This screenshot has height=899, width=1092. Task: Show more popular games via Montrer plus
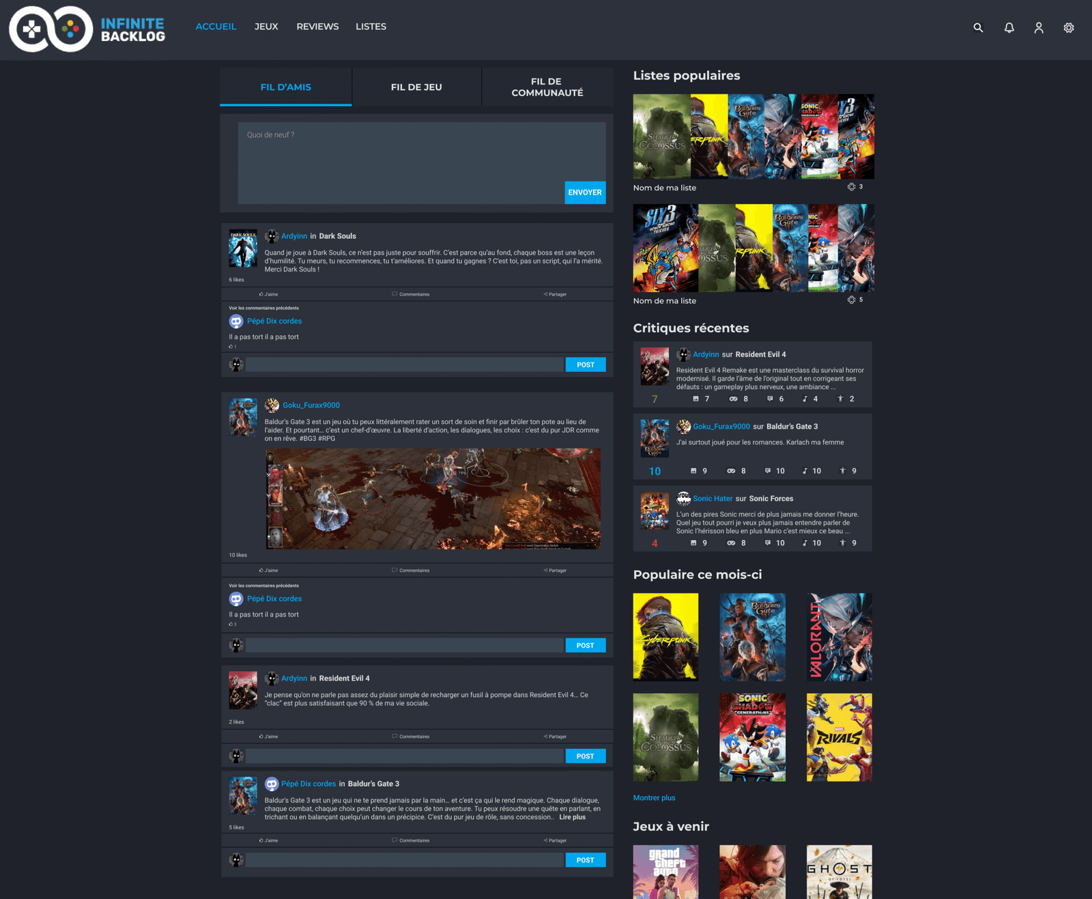click(x=654, y=797)
